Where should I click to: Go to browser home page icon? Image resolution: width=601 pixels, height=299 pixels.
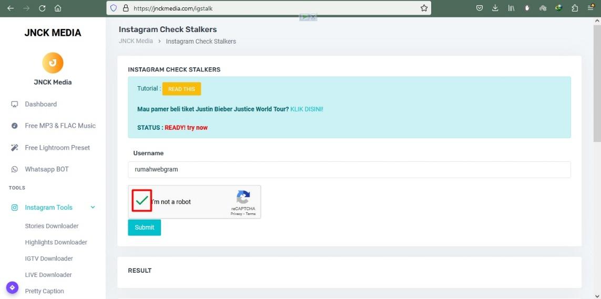[x=58, y=8]
